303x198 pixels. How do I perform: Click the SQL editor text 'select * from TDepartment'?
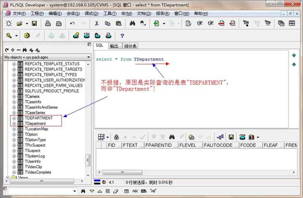click(130, 59)
